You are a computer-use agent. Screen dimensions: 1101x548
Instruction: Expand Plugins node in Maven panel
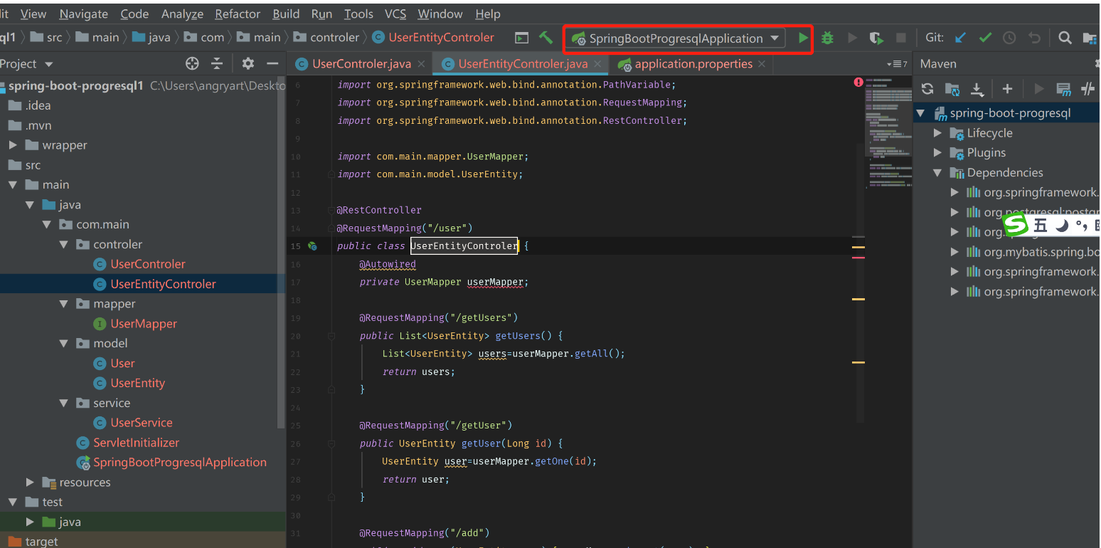coord(937,153)
